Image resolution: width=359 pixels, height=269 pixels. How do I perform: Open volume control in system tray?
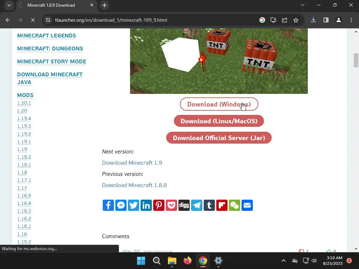[314, 261]
